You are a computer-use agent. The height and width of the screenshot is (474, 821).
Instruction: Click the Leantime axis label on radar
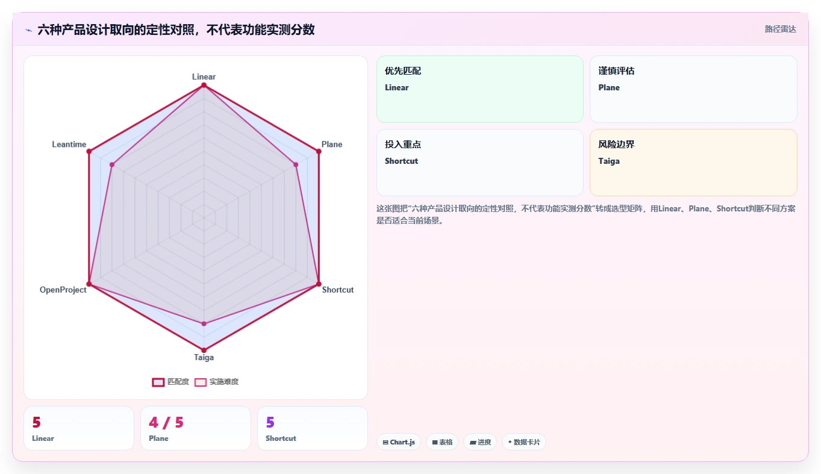(x=69, y=144)
